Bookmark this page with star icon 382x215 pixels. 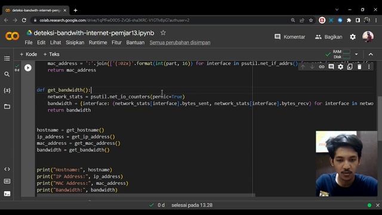tap(311, 20)
